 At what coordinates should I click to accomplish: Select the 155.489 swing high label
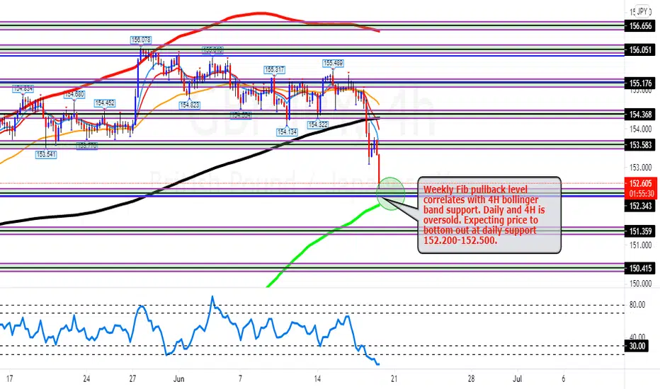(x=333, y=63)
